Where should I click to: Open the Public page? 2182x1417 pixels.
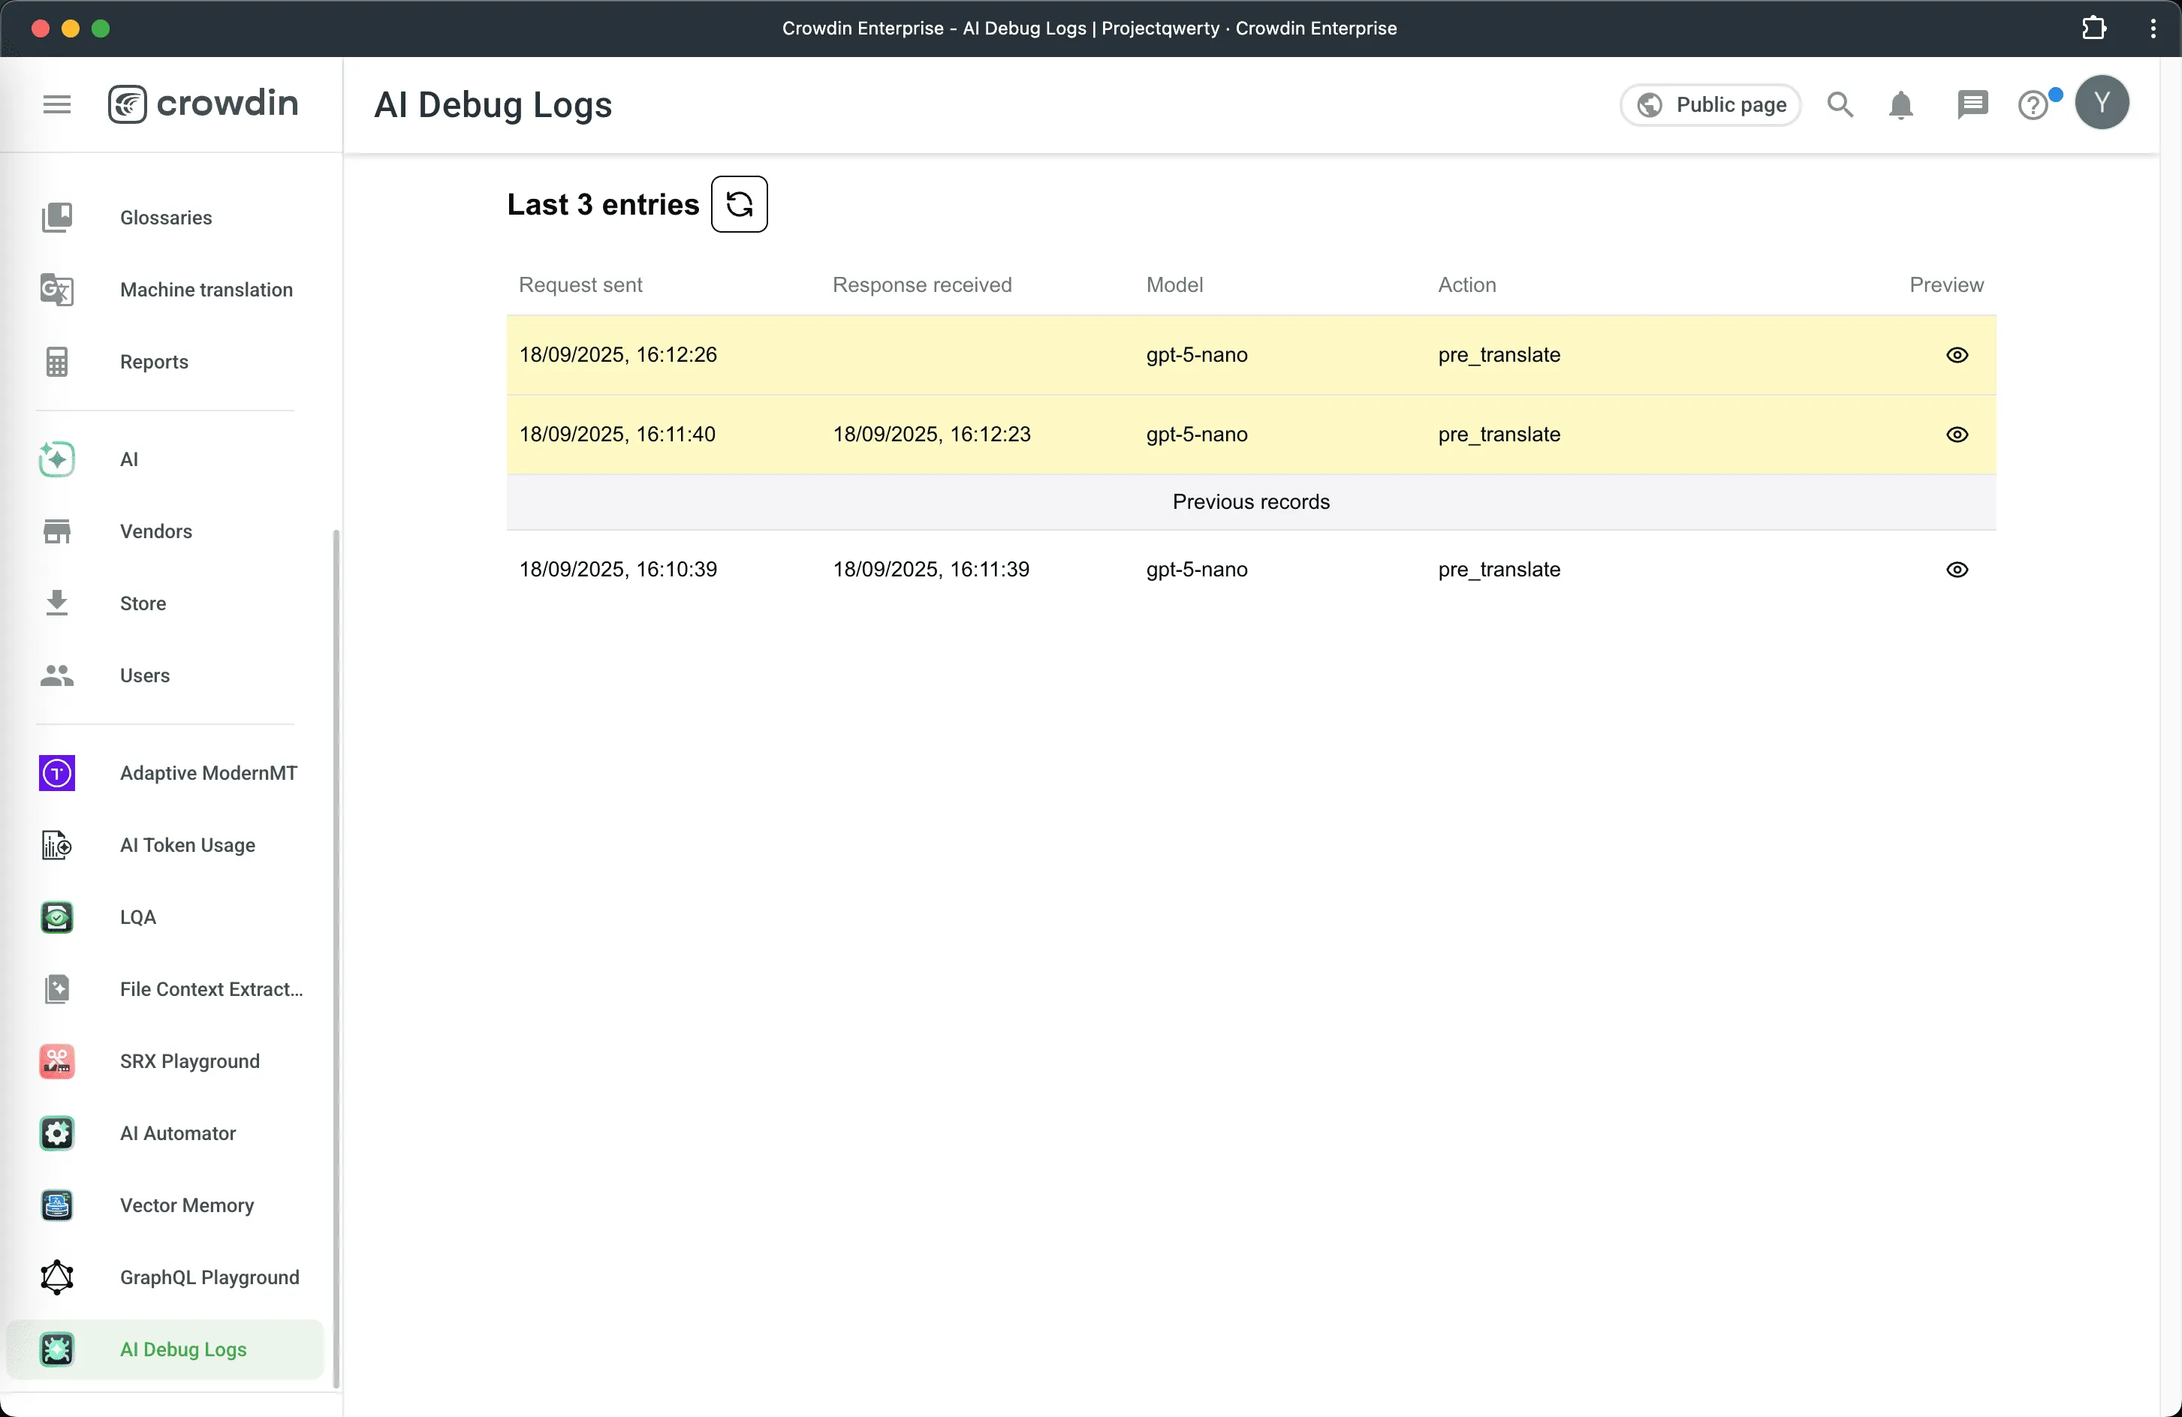[x=1709, y=104]
